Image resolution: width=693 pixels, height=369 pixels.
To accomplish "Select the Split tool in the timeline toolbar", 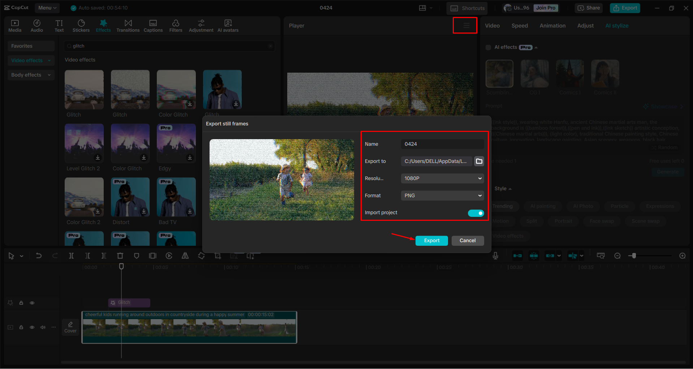I will [x=71, y=256].
